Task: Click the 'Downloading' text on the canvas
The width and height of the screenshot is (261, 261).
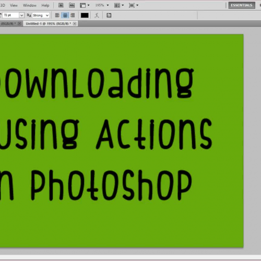Action: point(97,84)
